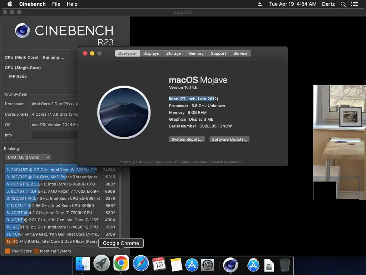Click the Cinebench logo sphere
Image resolution: width=366 pixels, height=275 pixels.
[x=22, y=30]
